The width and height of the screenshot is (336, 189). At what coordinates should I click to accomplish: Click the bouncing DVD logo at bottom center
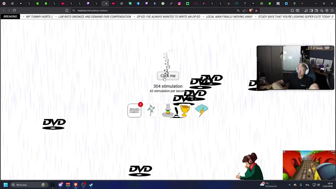coord(140,171)
